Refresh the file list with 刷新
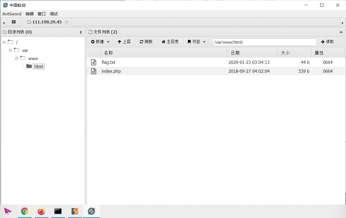The height and width of the screenshot is (218, 346). (x=146, y=42)
